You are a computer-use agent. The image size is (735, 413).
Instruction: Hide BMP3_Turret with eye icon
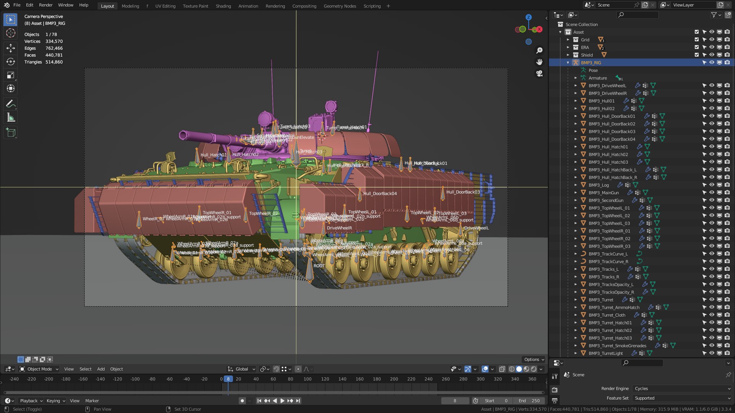point(712,300)
